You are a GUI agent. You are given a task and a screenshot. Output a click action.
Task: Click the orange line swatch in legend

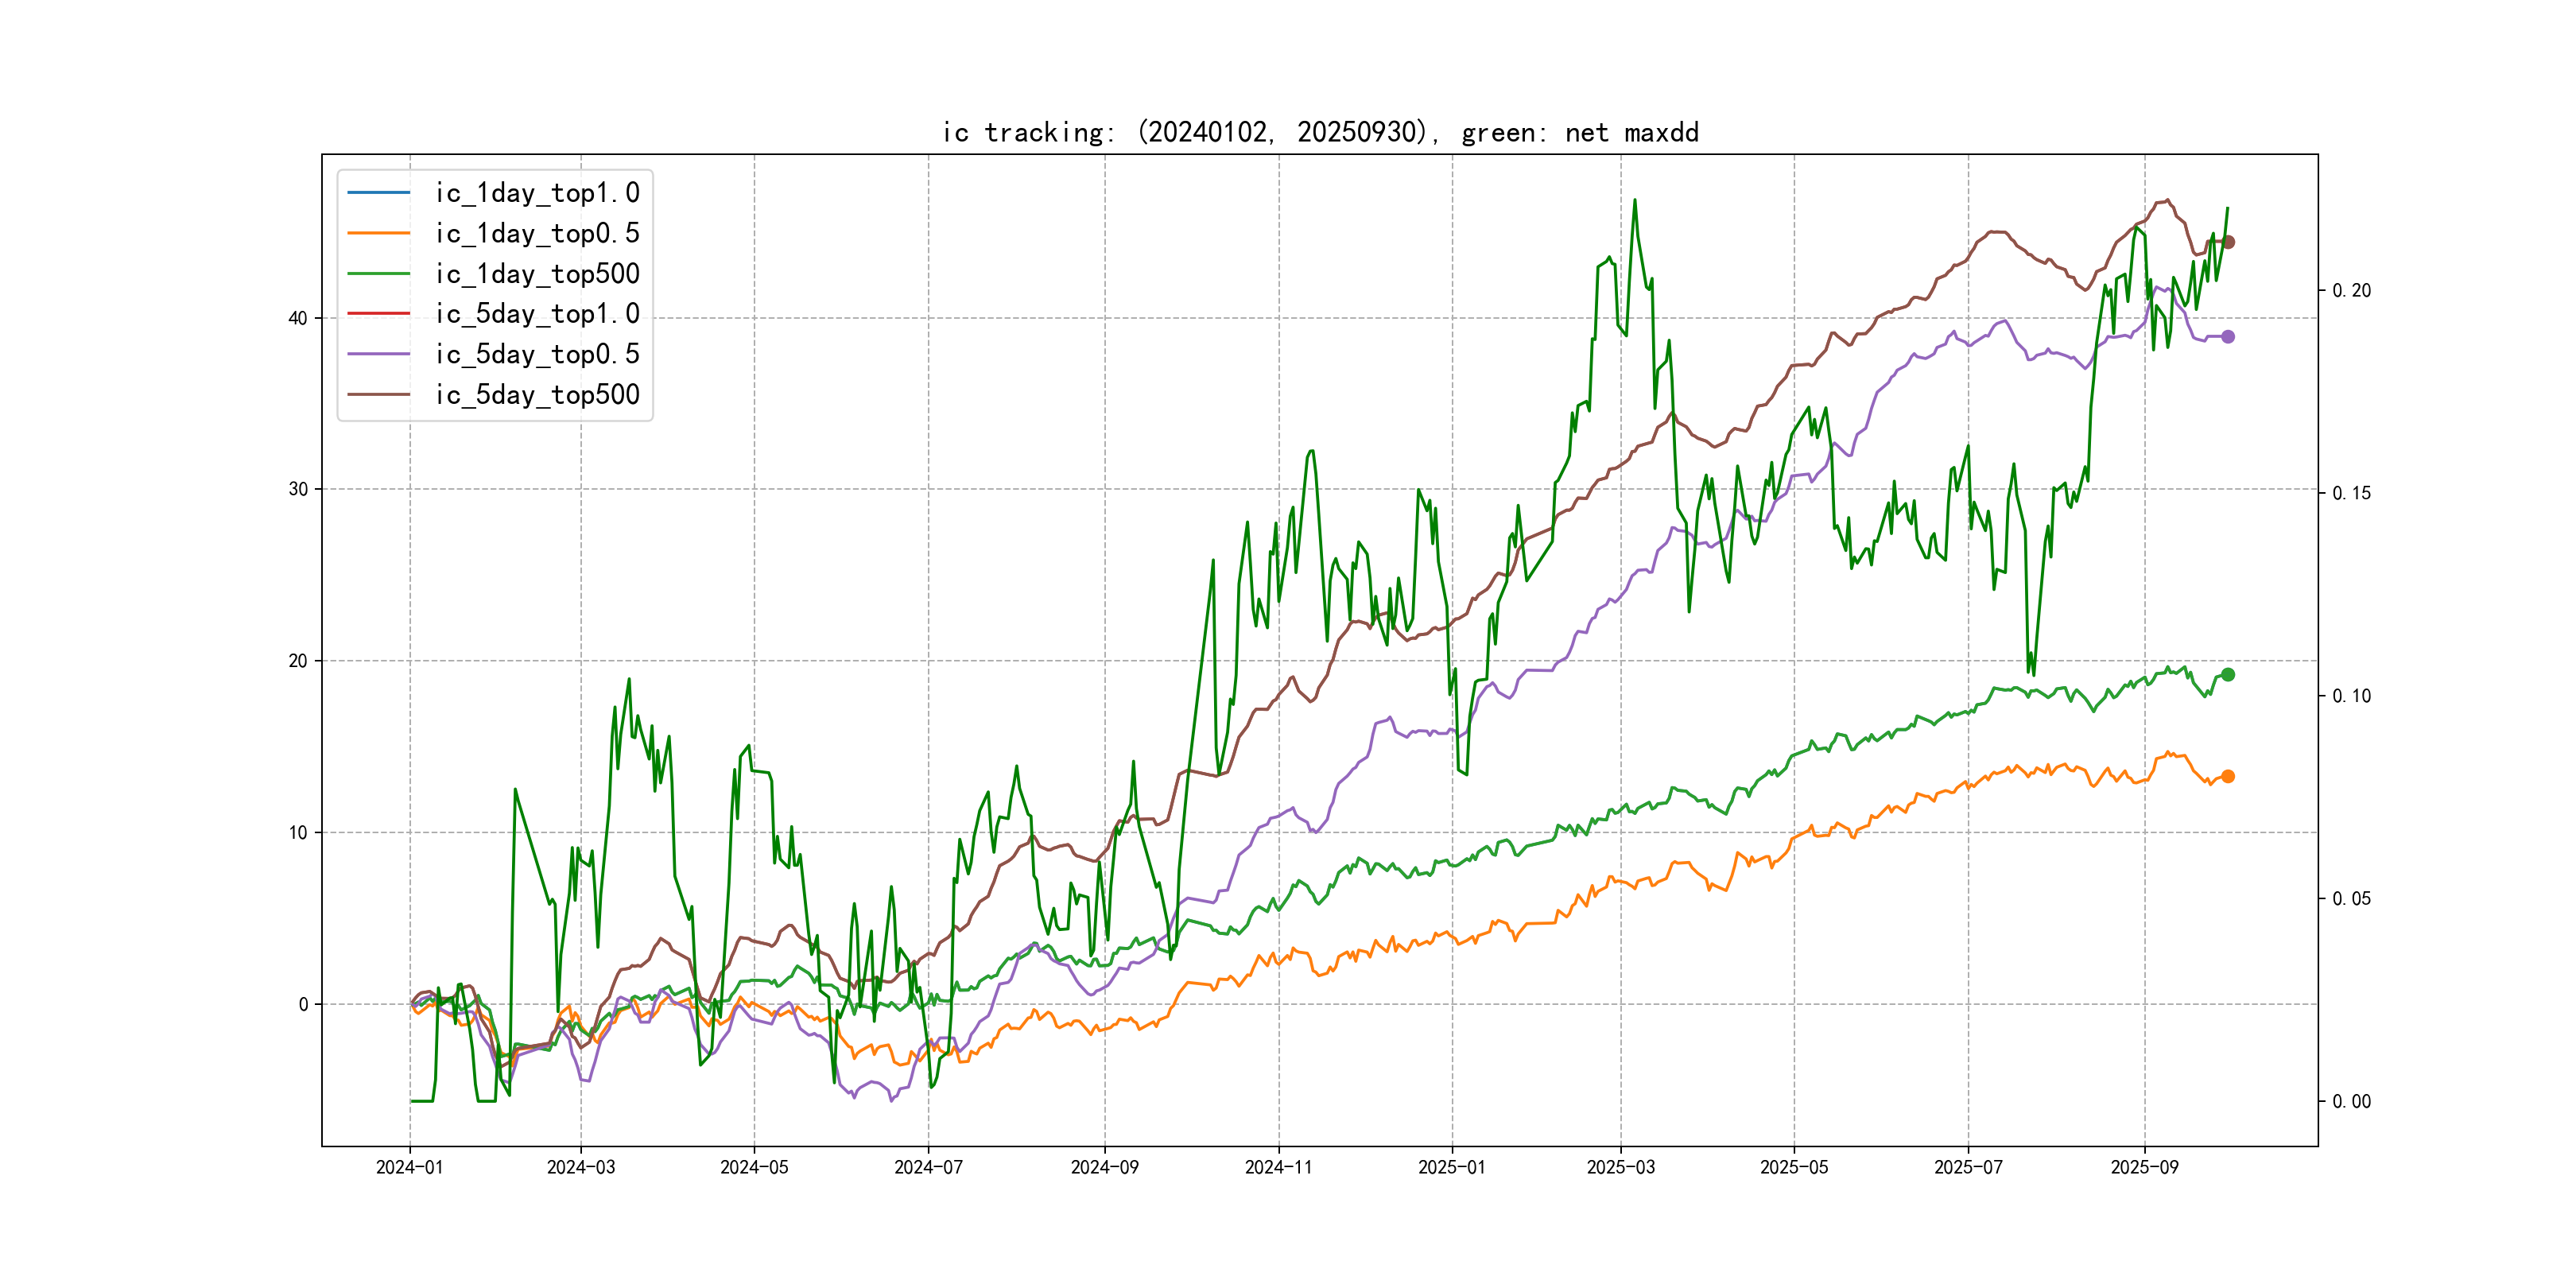click(x=378, y=233)
